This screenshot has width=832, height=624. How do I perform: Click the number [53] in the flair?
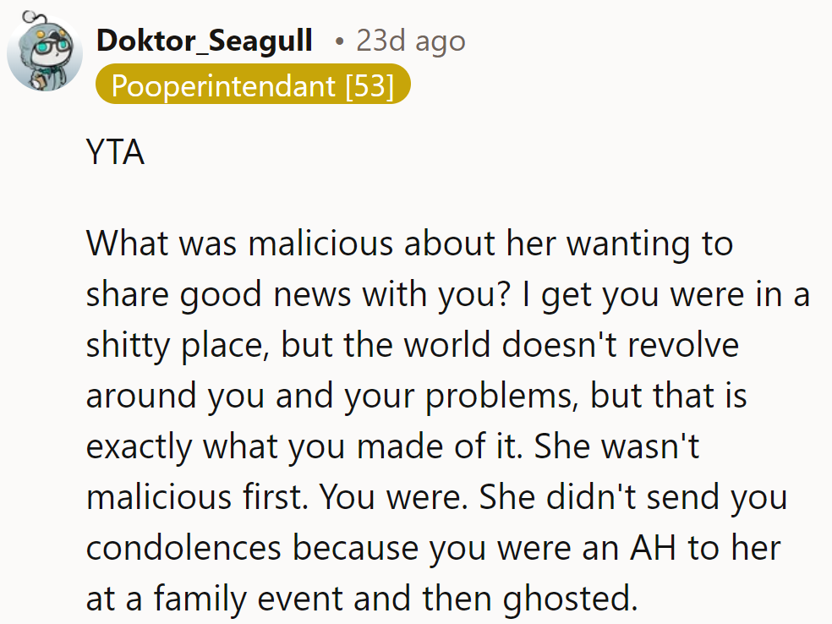[369, 85]
